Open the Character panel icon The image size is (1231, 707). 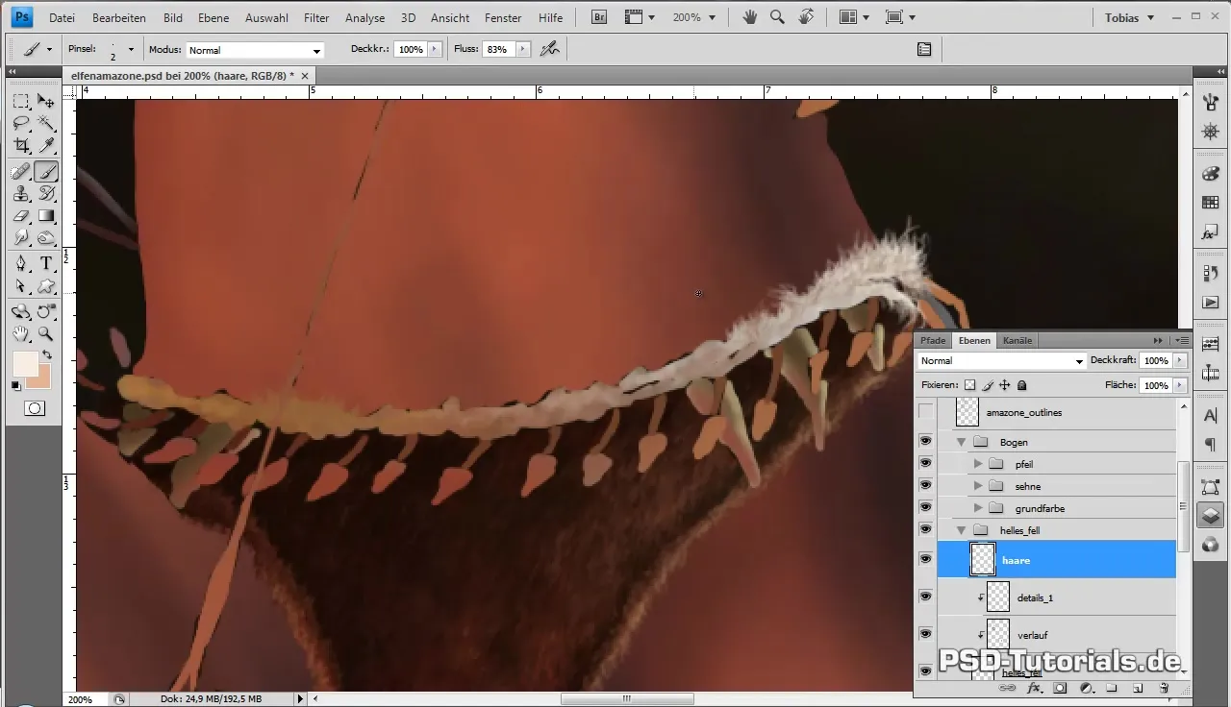click(1211, 415)
